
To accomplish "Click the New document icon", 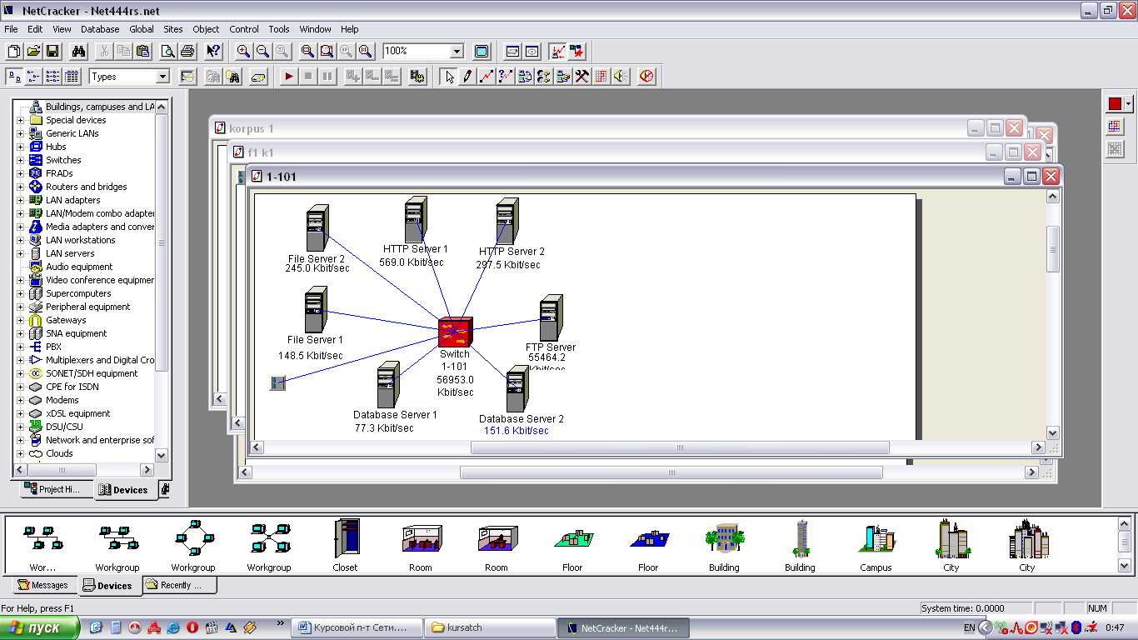I will click(x=14, y=51).
